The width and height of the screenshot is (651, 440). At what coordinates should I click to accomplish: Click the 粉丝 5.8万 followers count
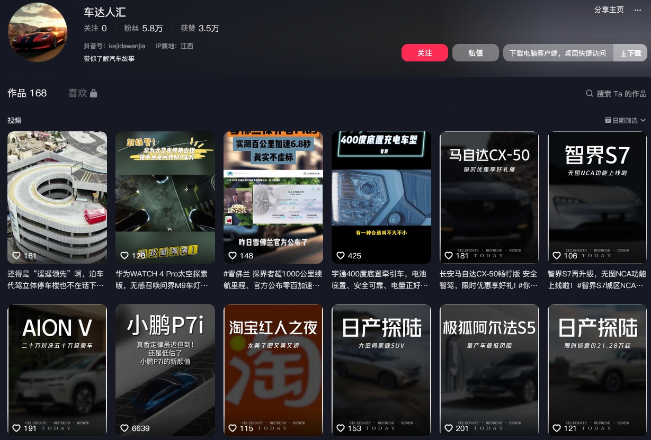[144, 28]
